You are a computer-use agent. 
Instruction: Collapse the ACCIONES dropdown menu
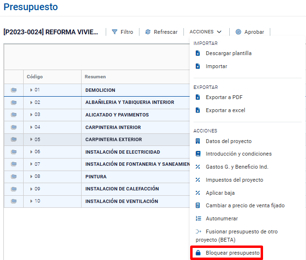206,32
